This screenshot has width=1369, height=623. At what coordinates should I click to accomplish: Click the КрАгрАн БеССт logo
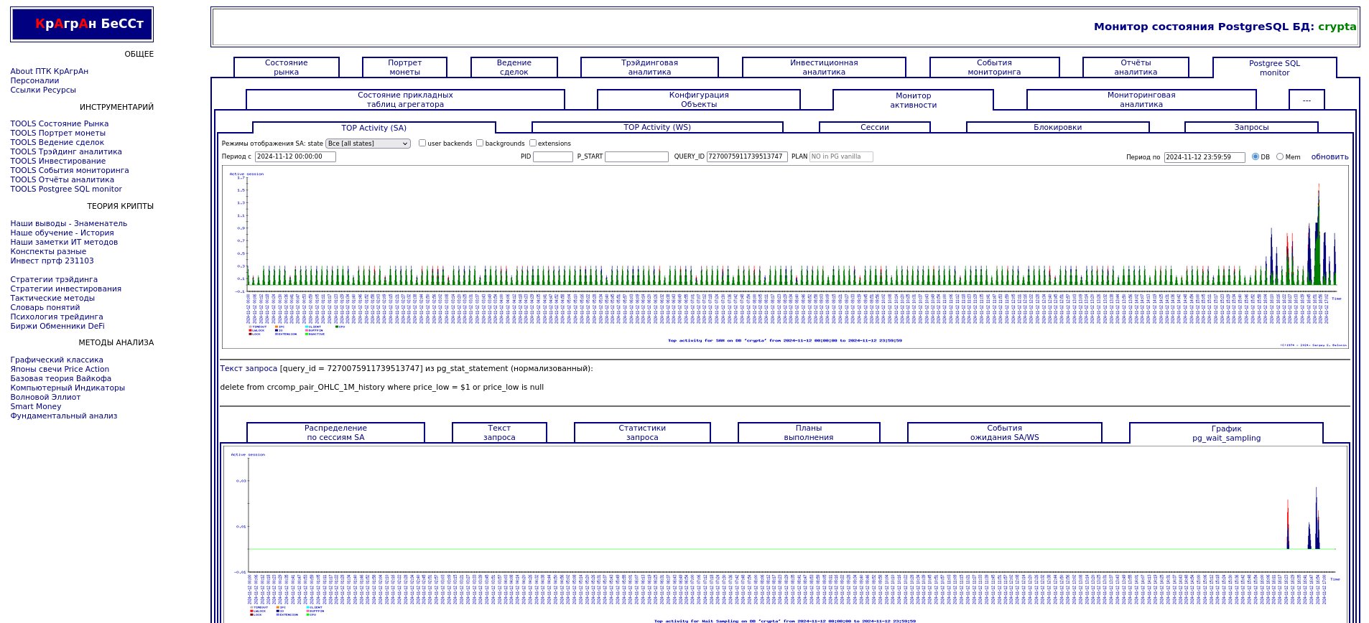(x=82, y=24)
